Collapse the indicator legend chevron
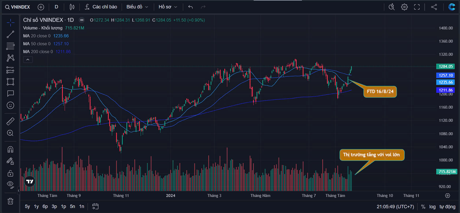460x213 pixels. (28, 60)
